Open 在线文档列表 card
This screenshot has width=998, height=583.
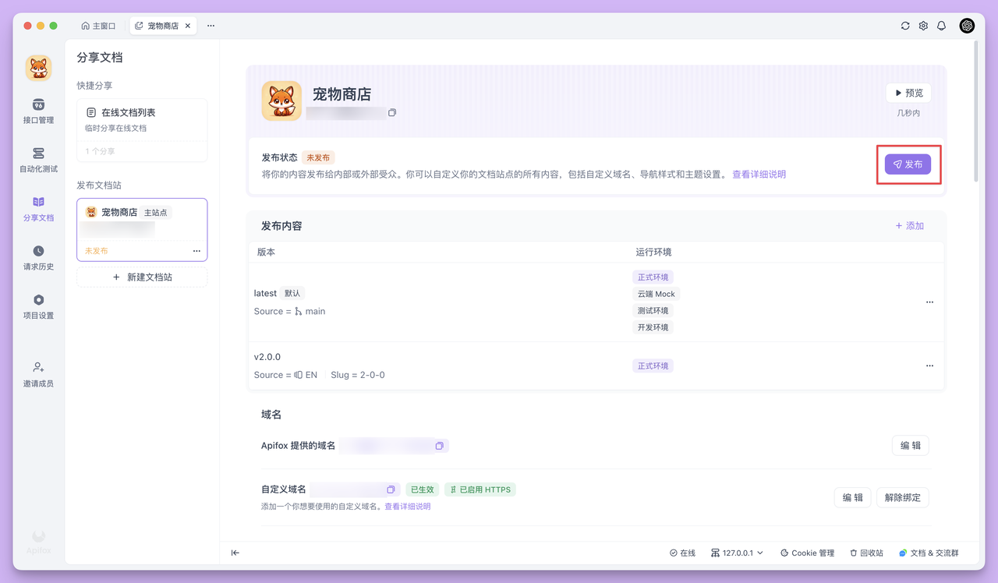coord(142,130)
